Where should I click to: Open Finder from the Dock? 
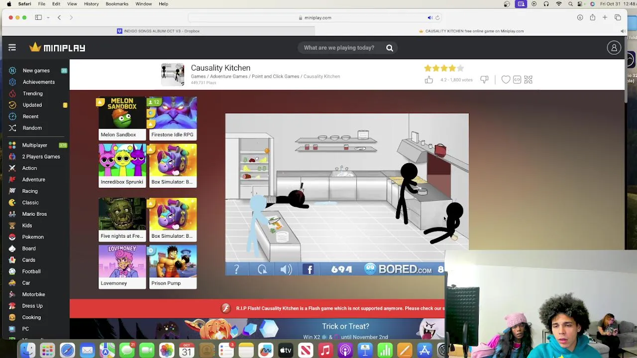[28, 351]
